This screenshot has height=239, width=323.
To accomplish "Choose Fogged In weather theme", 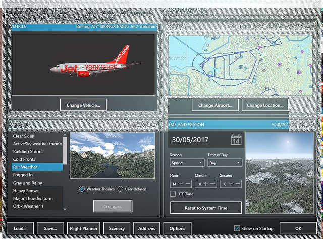I will point(37,175).
